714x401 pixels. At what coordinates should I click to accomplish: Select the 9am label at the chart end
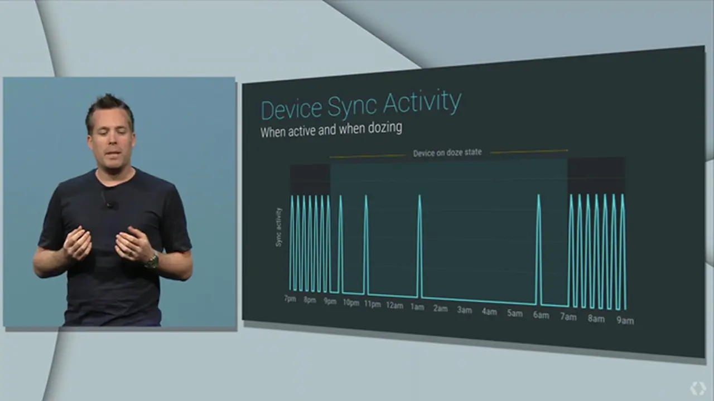[625, 320]
